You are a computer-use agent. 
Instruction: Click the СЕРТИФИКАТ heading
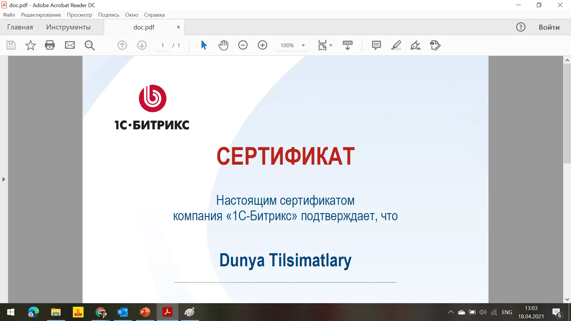285,156
